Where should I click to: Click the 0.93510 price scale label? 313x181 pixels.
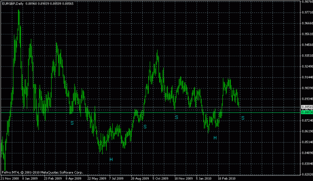coord(307,56)
